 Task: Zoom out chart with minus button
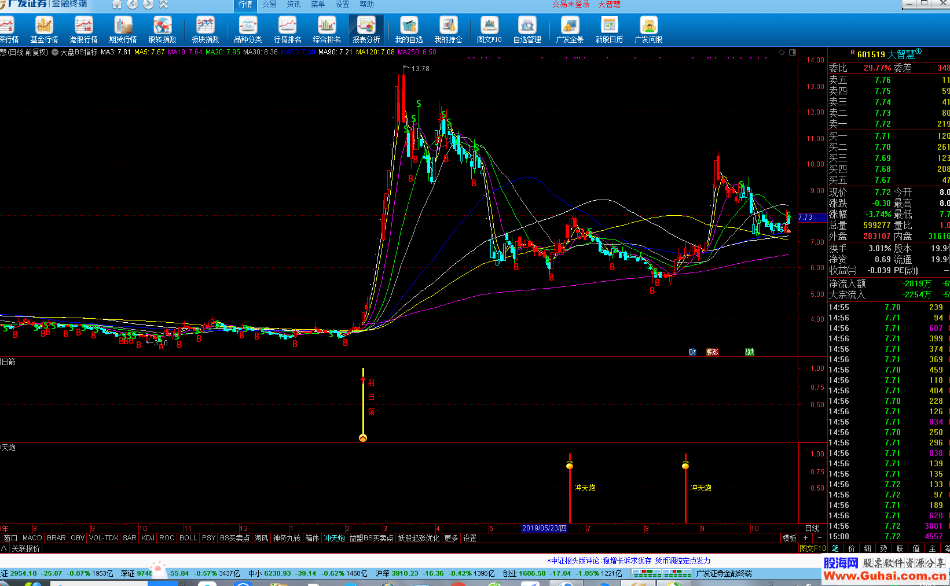click(819, 538)
